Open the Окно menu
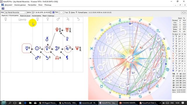This screenshot has width=187, height=105. [40, 5]
